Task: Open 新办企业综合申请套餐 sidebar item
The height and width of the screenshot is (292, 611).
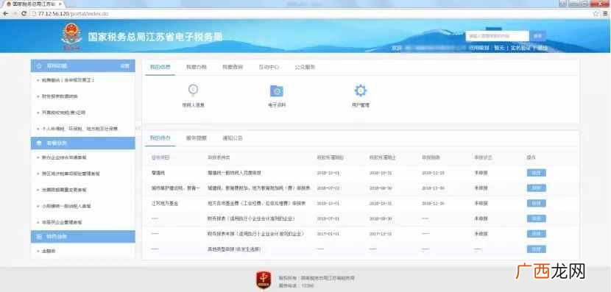Action: pos(64,157)
